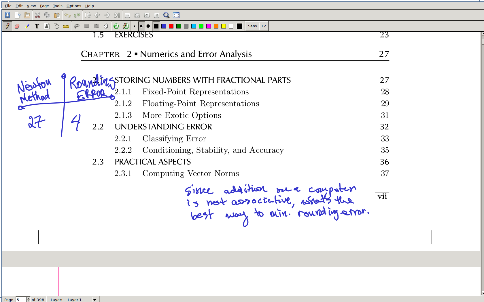Select the Rectangle selection tool
Screen dimensions: 484x302
point(86,26)
